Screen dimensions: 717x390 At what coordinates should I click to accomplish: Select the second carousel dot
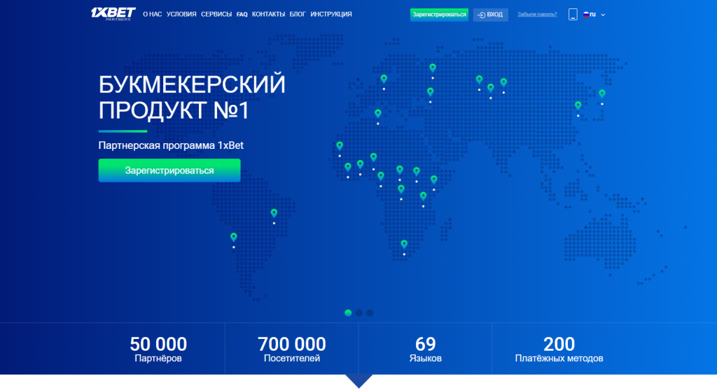(359, 313)
